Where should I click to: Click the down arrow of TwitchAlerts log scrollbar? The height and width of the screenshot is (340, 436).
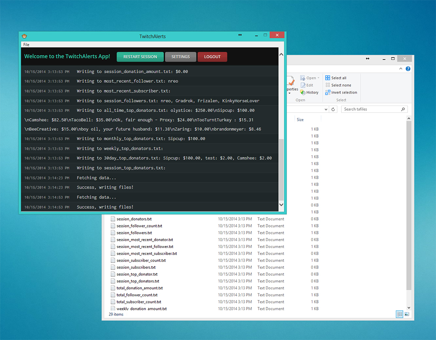281,204
